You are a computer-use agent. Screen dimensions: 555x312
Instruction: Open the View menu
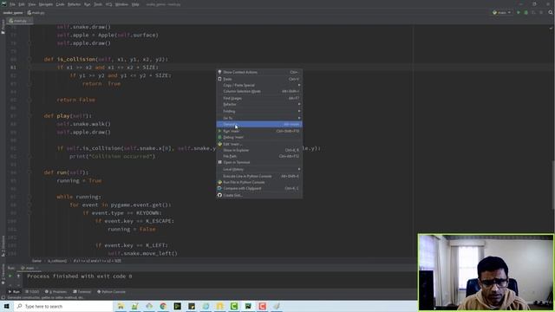point(32,4)
